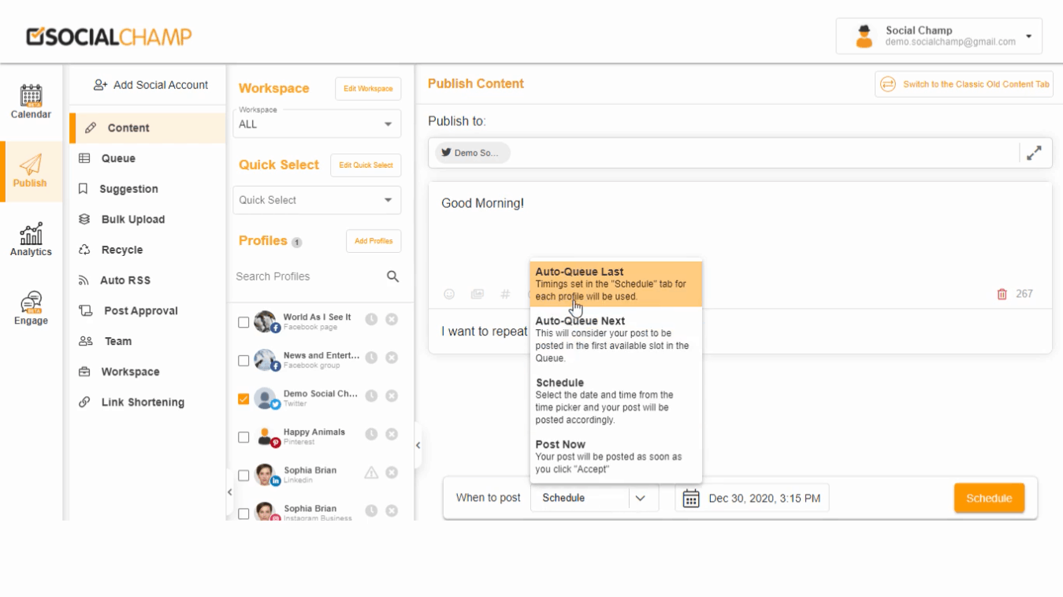Click the Good Morning! text area
1063x597 pixels.
click(x=740, y=232)
